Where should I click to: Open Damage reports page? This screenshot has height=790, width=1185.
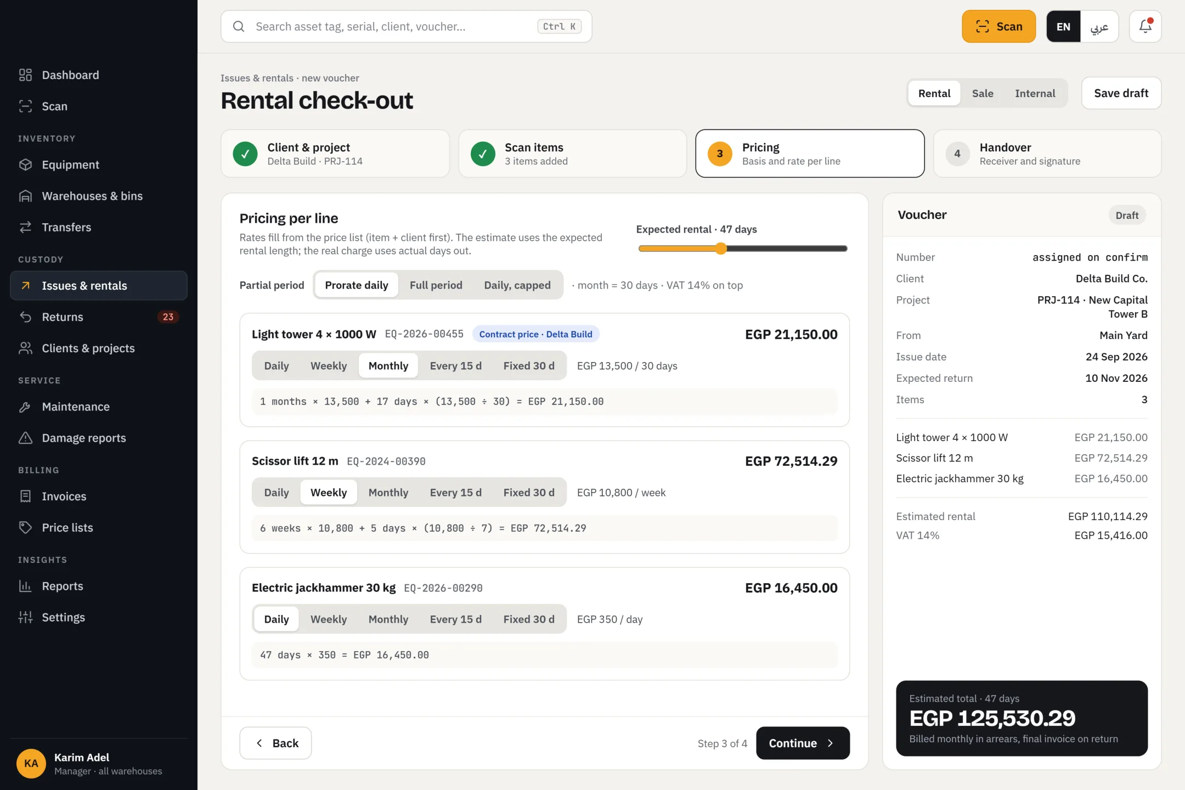[99, 438]
